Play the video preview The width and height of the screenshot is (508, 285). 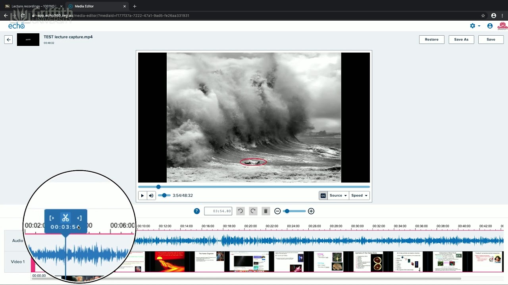tap(142, 196)
